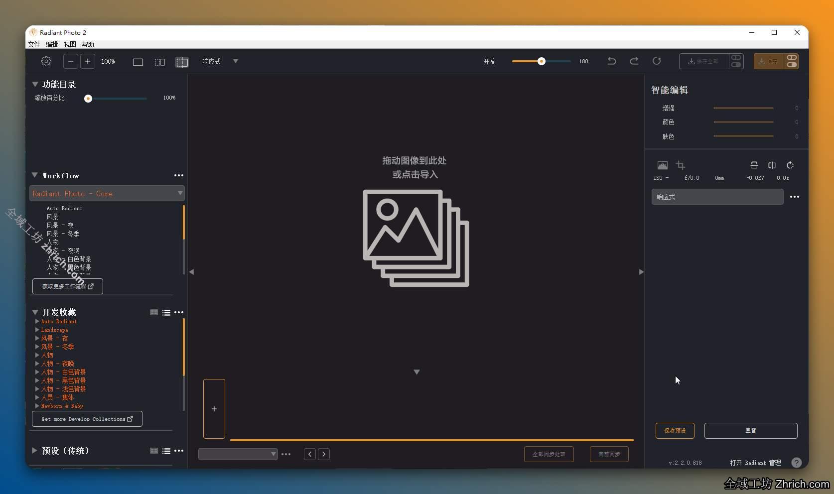Image resolution: width=834 pixels, height=494 pixels.
Task: Click the 获取更多工作流程 button
Action: point(68,286)
